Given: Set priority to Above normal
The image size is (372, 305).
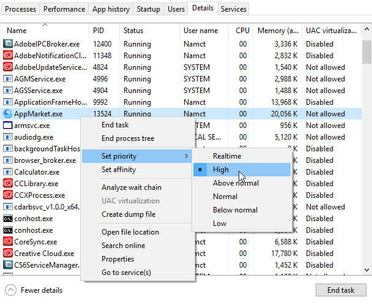Looking at the screenshot, I should 235,183.
